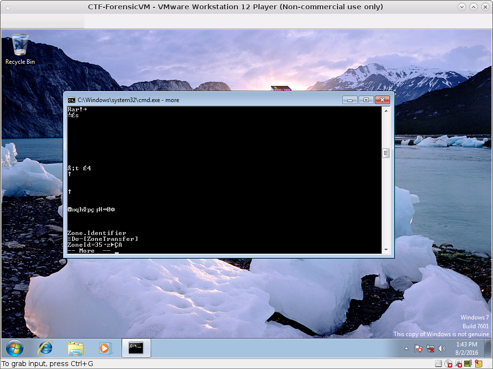This screenshot has height=369, width=493.
Task: Open the Recycle Bin desktop icon
Action: pos(20,50)
